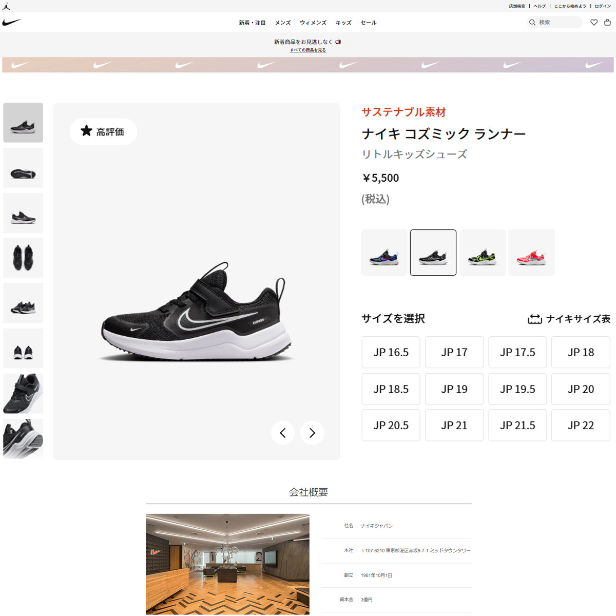Open the 新着・注目 menu

pyautogui.click(x=252, y=23)
